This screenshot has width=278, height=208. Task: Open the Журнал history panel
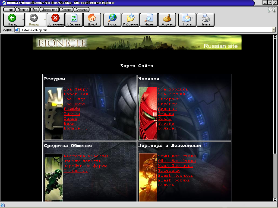point(167,20)
